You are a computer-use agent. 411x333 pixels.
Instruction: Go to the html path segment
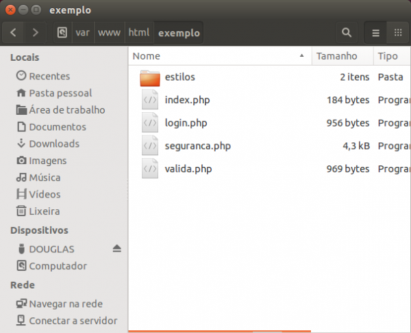pyautogui.click(x=139, y=32)
